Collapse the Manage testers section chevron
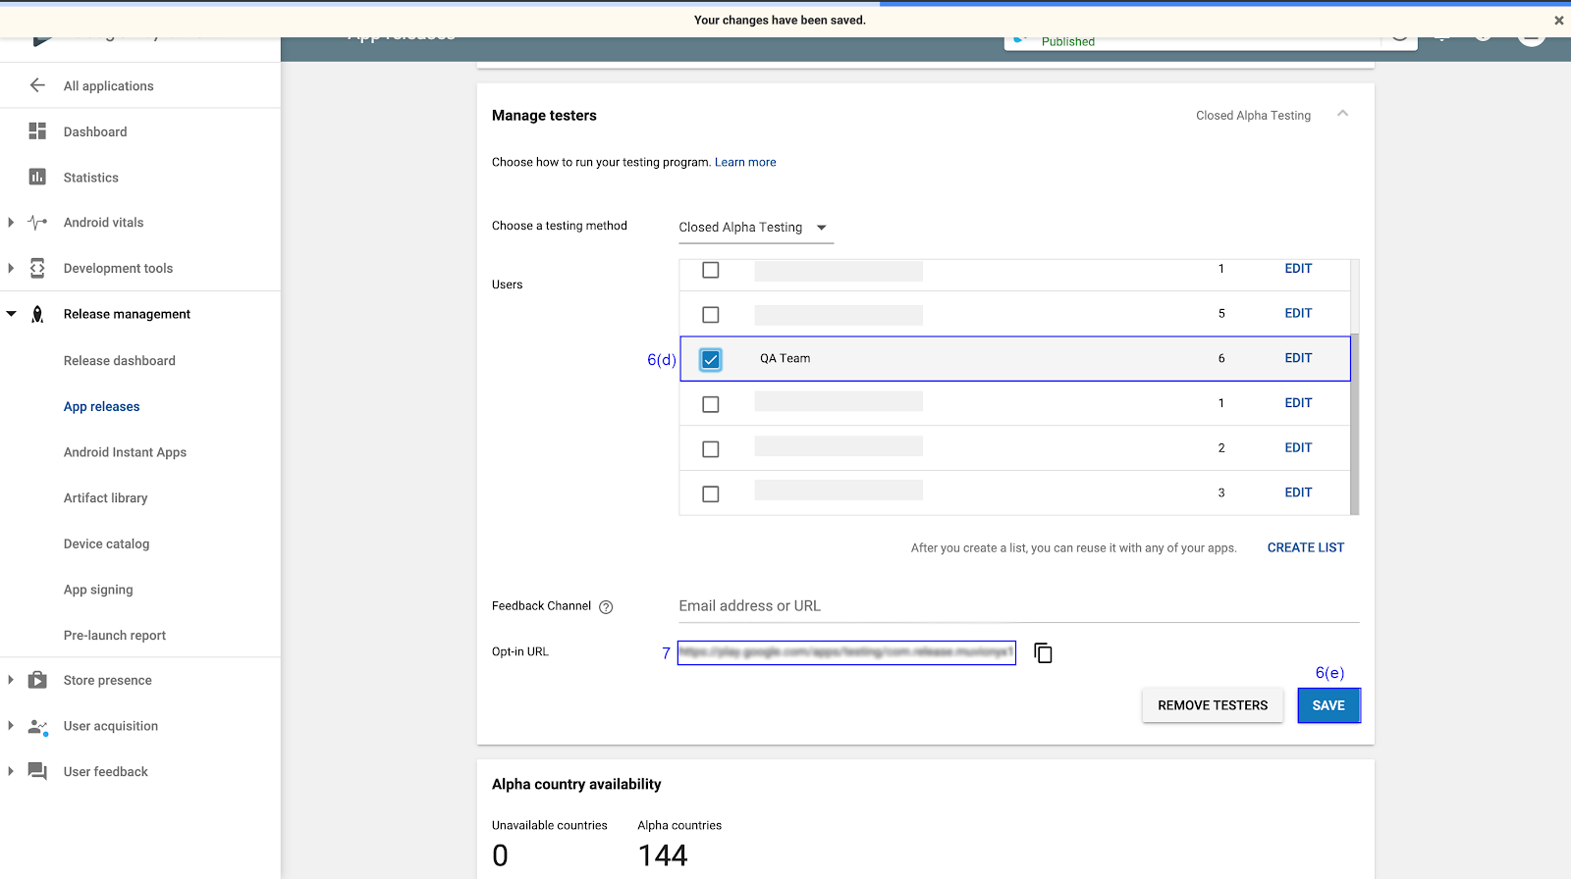The height and width of the screenshot is (879, 1571). (x=1342, y=115)
